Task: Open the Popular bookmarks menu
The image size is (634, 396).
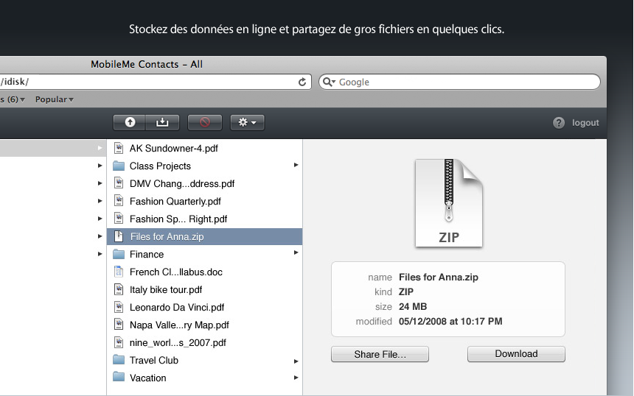Action: 54,99
